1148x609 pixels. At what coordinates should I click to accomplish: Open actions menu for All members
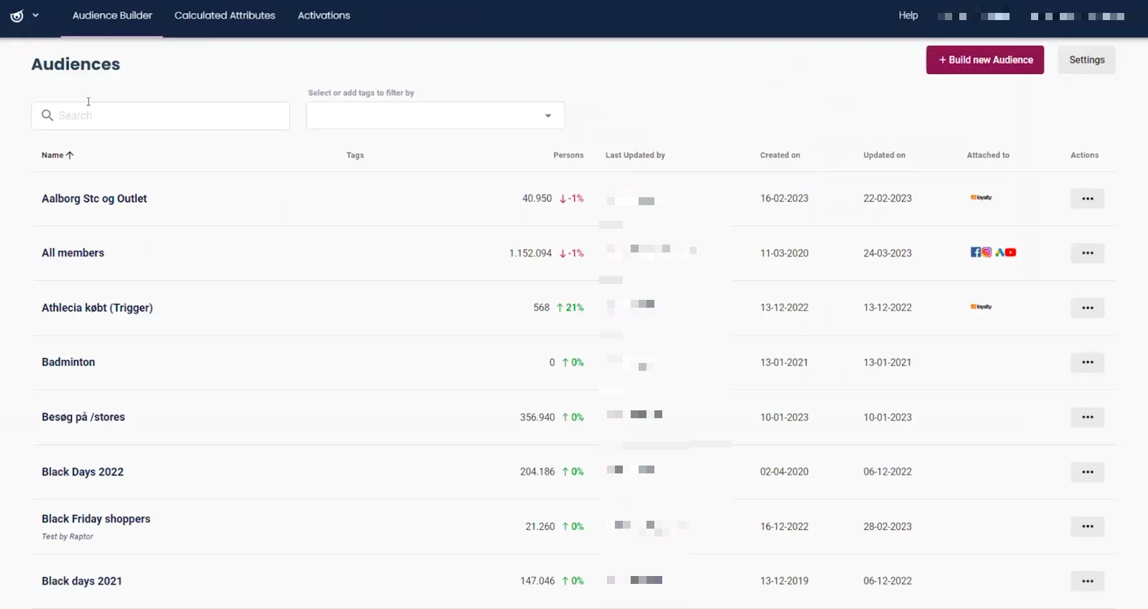(x=1087, y=253)
